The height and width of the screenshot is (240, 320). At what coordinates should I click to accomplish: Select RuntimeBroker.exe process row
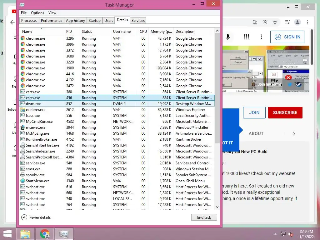pos(117,139)
